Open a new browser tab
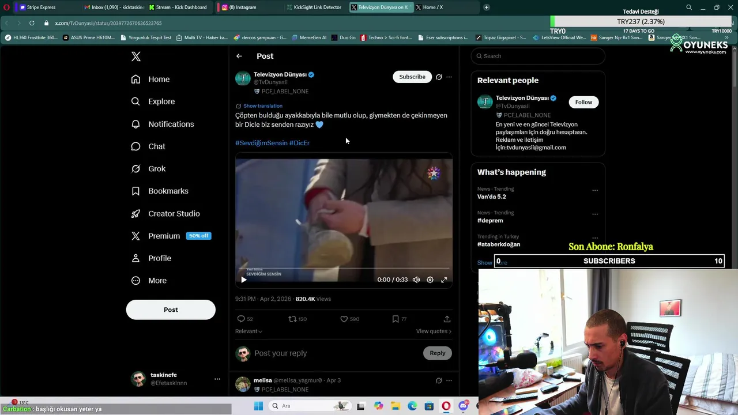Viewport: 738px width, 415px height. click(487, 7)
